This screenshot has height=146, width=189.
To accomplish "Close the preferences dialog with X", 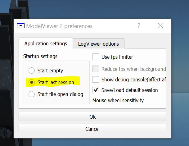I will coord(160,26).
